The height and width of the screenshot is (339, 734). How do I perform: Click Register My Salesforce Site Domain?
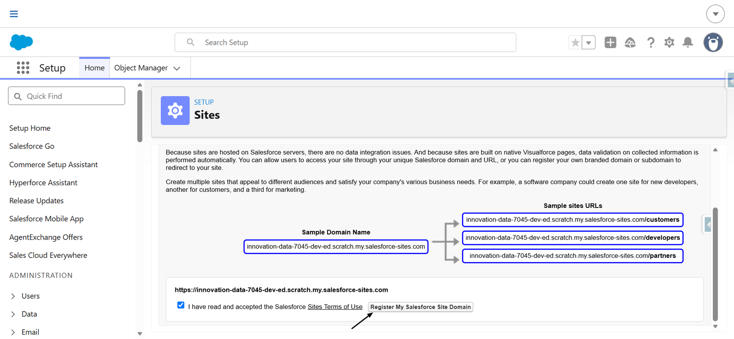pos(421,307)
